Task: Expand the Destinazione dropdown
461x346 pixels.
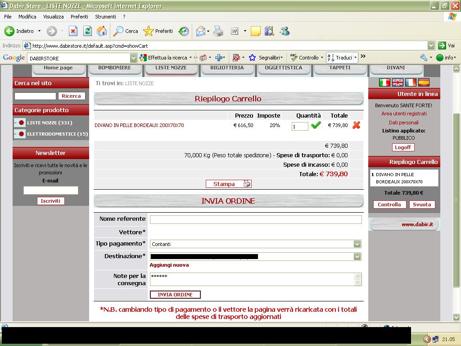Action: click(x=357, y=256)
